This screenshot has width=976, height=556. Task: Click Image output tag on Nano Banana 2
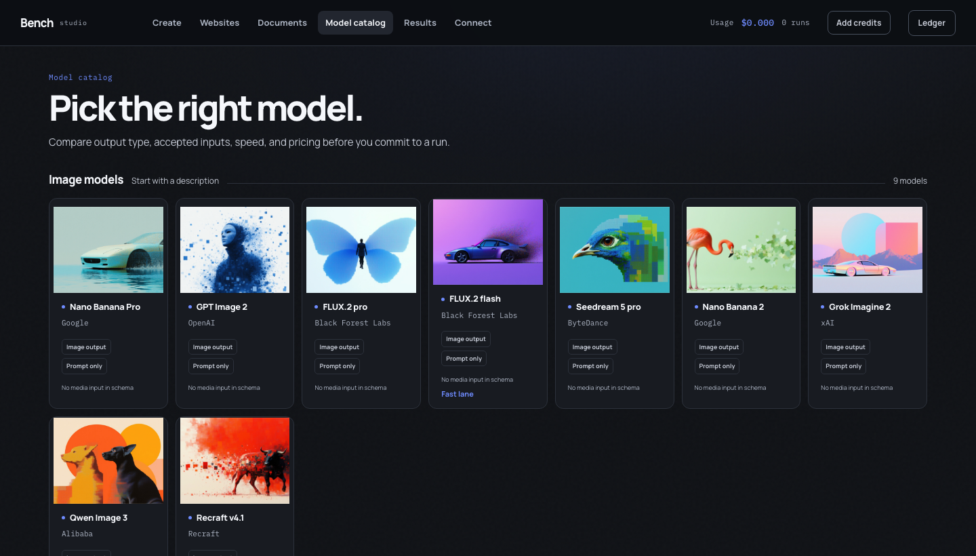[x=719, y=347]
